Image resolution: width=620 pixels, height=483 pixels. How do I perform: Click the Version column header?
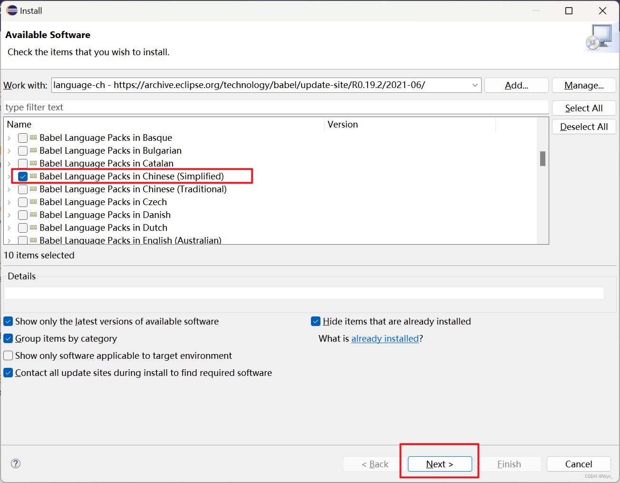410,124
